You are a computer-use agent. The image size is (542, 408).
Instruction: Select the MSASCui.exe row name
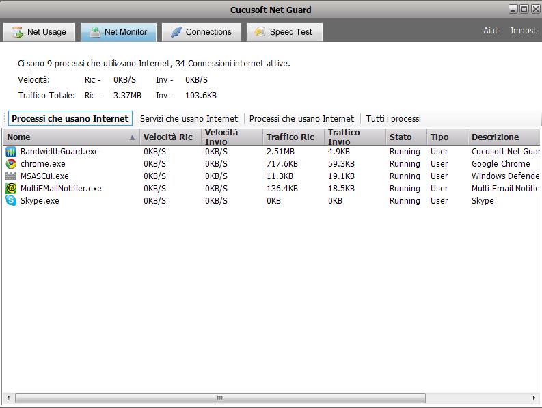point(44,176)
